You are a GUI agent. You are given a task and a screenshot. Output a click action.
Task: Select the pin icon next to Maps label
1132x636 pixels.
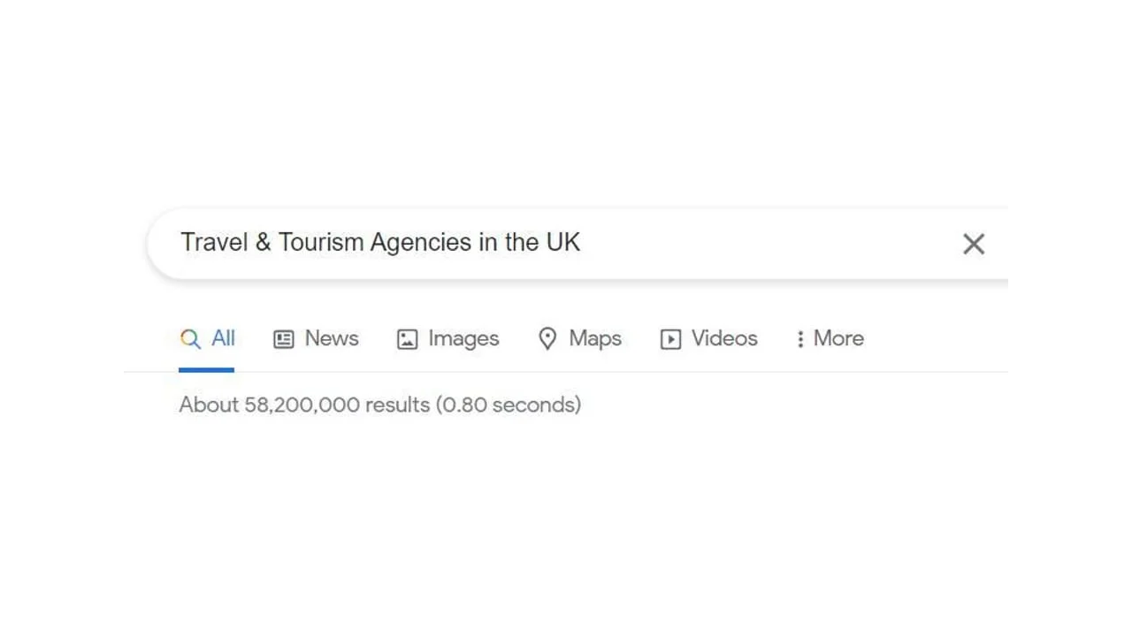click(548, 338)
